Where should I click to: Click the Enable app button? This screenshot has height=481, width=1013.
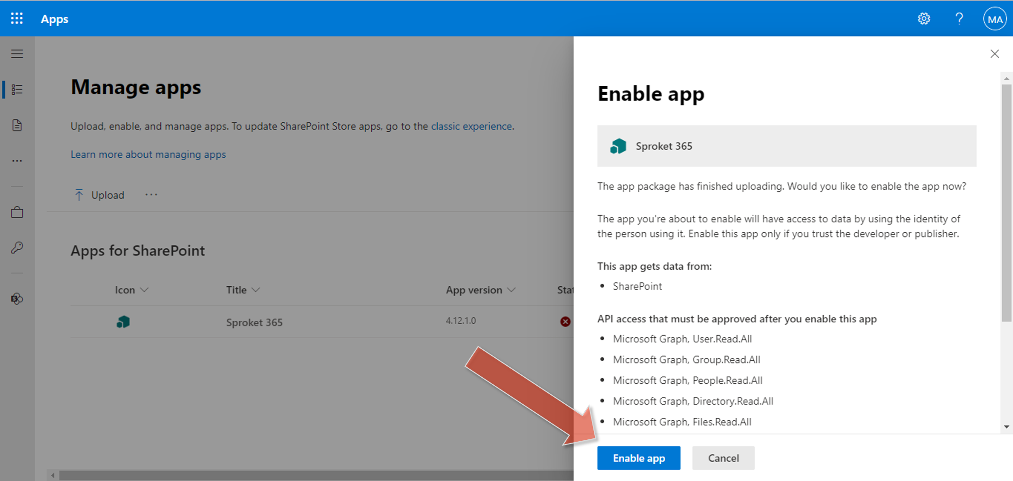point(638,458)
